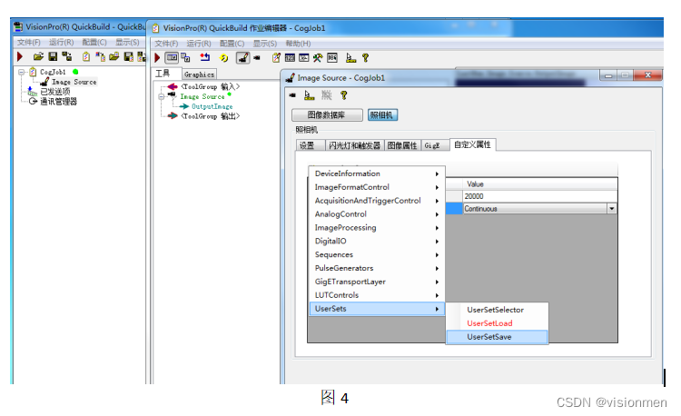Viewport: 681px width, 416px height.
Task: Expand ImageFormatControl submenu
Action: [x=377, y=187]
